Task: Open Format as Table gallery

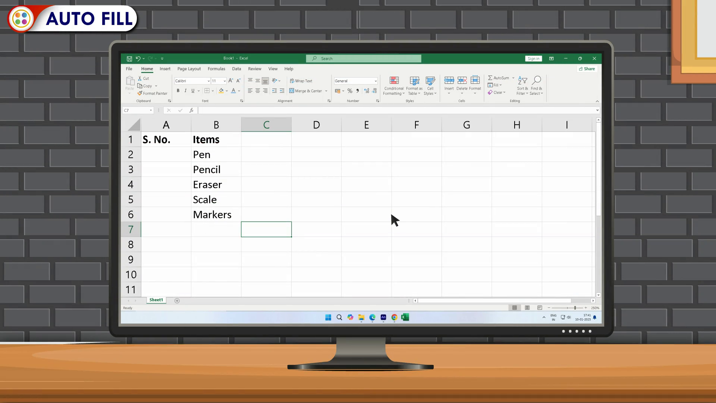Action: tap(414, 81)
